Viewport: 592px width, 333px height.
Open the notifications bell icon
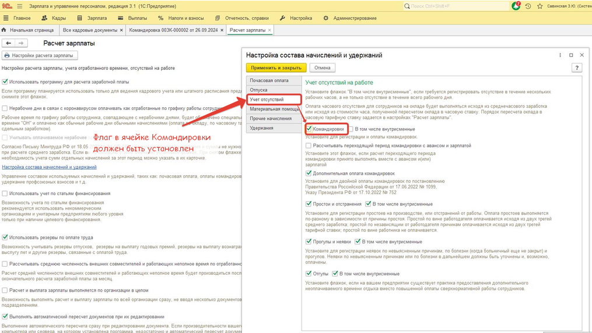click(x=516, y=6)
